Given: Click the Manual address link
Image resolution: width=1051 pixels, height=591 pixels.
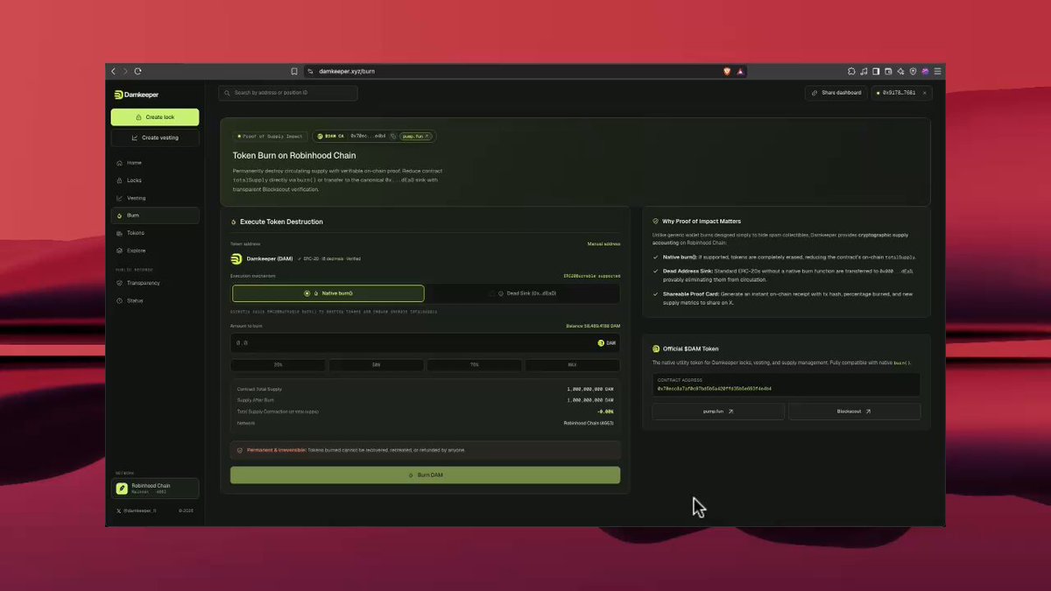Looking at the screenshot, I should click(x=603, y=244).
